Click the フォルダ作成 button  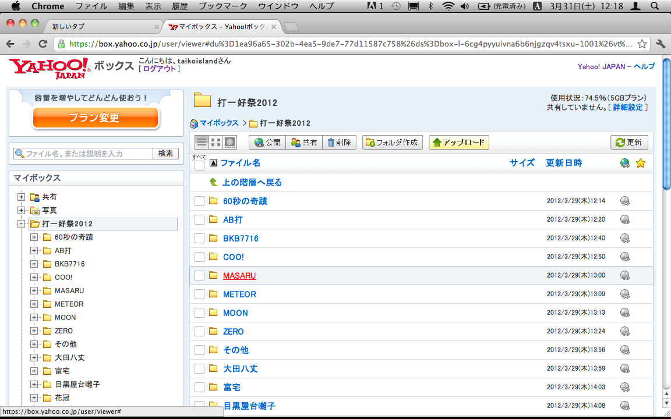point(393,143)
